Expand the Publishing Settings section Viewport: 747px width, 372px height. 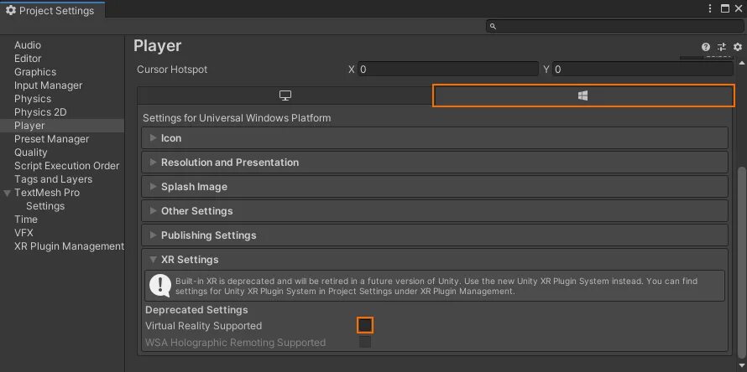(435, 235)
